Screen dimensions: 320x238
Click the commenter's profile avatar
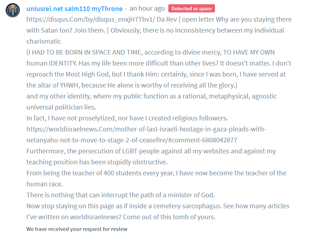point(13,10)
